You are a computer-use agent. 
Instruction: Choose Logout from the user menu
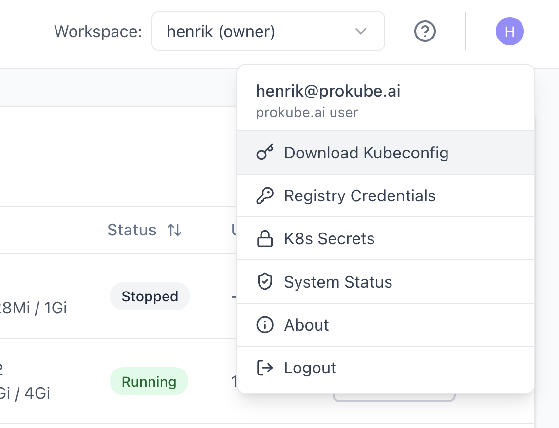click(x=385, y=368)
